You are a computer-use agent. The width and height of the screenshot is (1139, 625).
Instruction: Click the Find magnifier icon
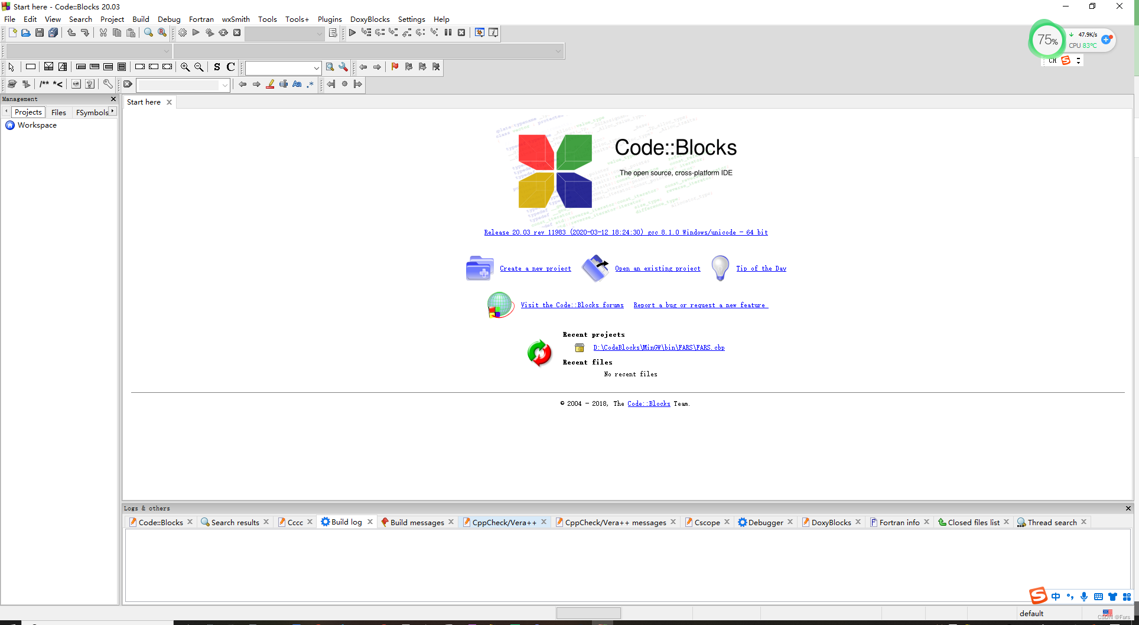pos(148,33)
